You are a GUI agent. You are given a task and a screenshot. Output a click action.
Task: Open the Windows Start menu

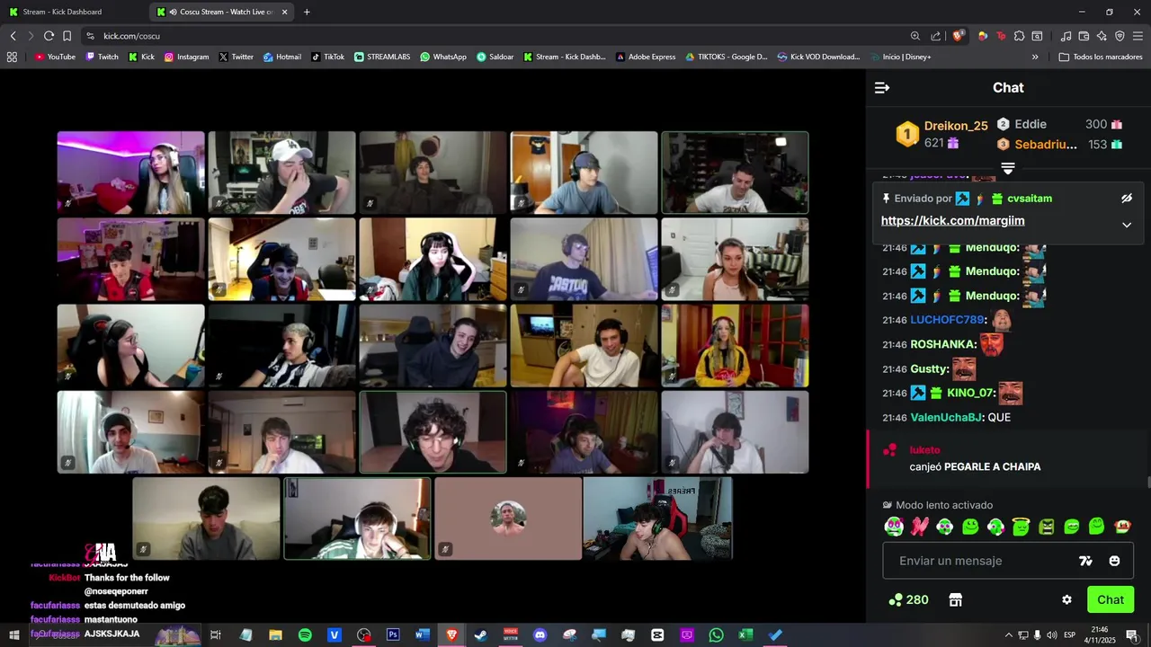pyautogui.click(x=13, y=634)
